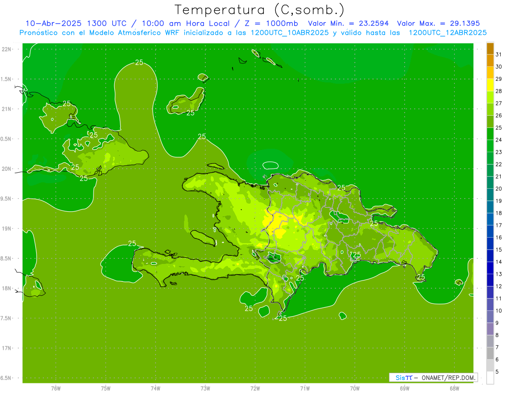Click the "68W" longitude axis label

click(x=454, y=388)
